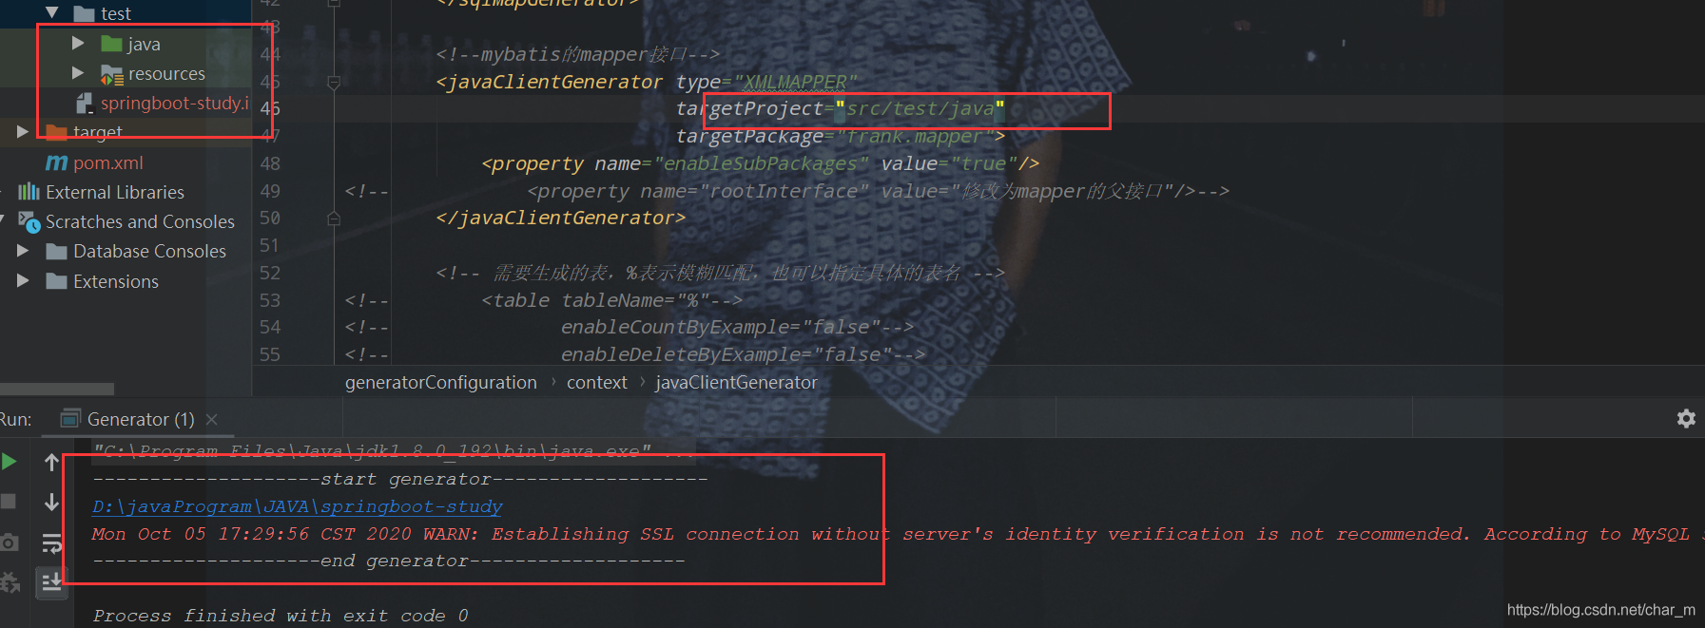The width and height of the screenshot is (1705, 628).
Task: Rerun Generator with the green play icon
Action: pos(9,462)
